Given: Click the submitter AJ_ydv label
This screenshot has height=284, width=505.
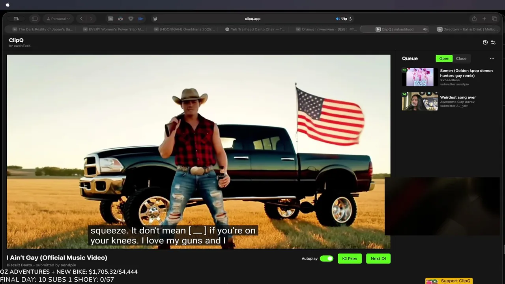Looking at the screenshot, I should point(454,106).
